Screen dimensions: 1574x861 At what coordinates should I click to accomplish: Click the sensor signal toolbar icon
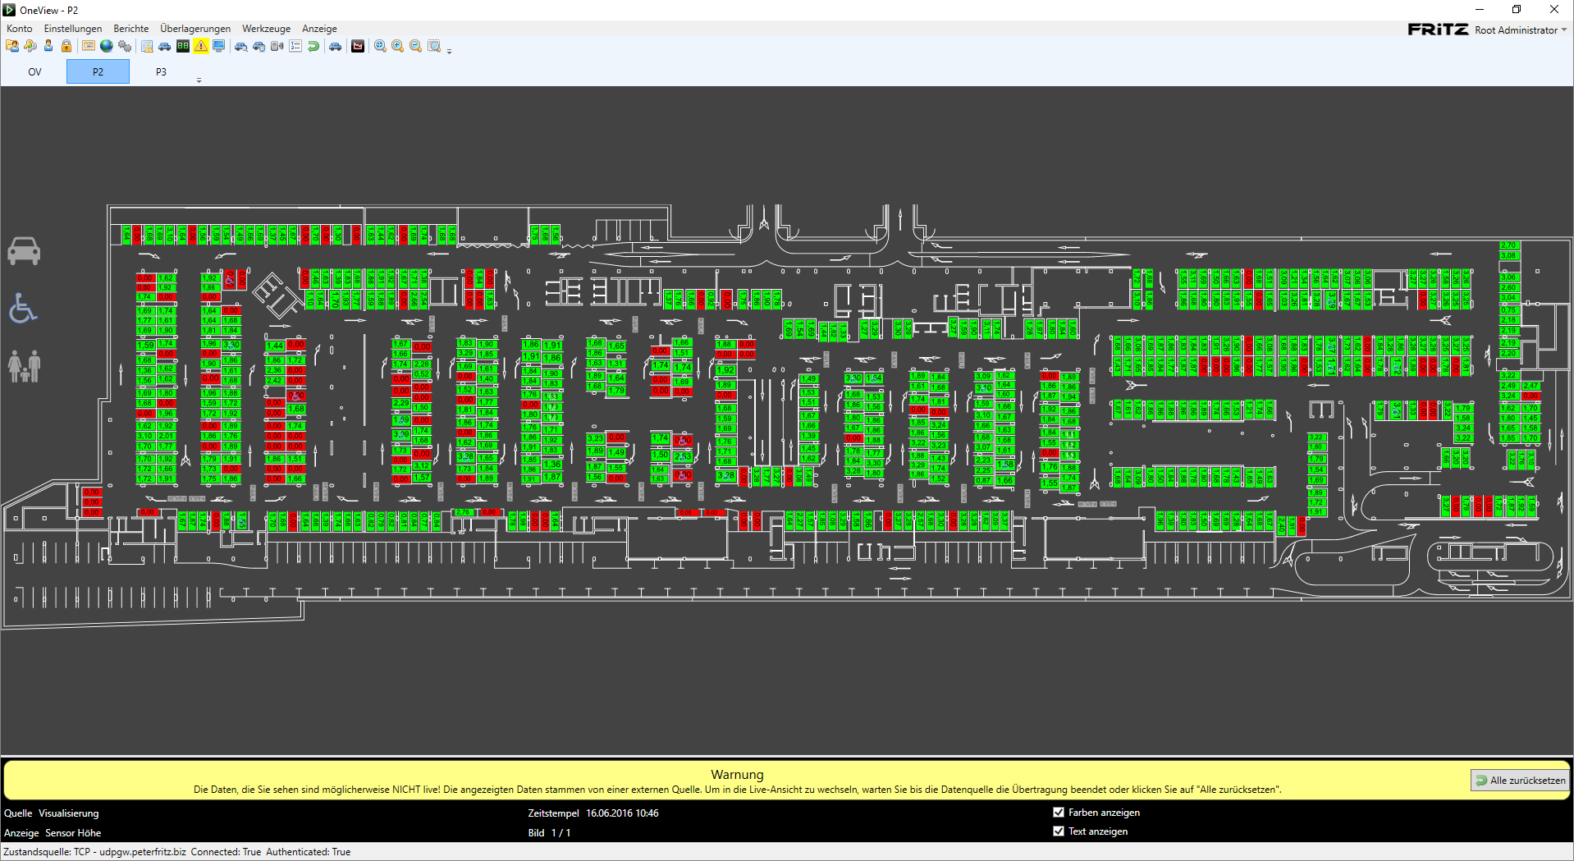(x=277, y=46)
